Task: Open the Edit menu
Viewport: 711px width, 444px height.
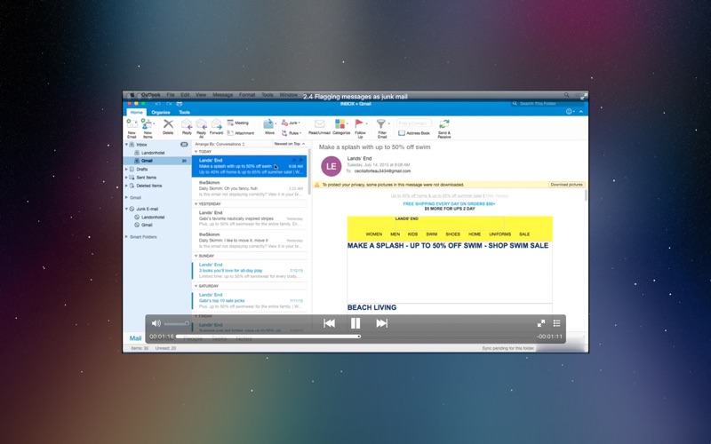Action: [185, 95]
